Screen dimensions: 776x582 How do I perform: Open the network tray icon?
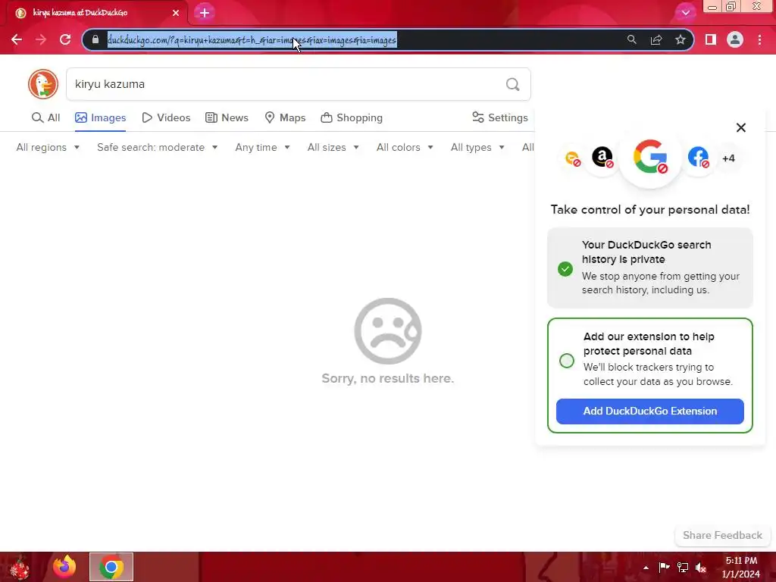683,568
